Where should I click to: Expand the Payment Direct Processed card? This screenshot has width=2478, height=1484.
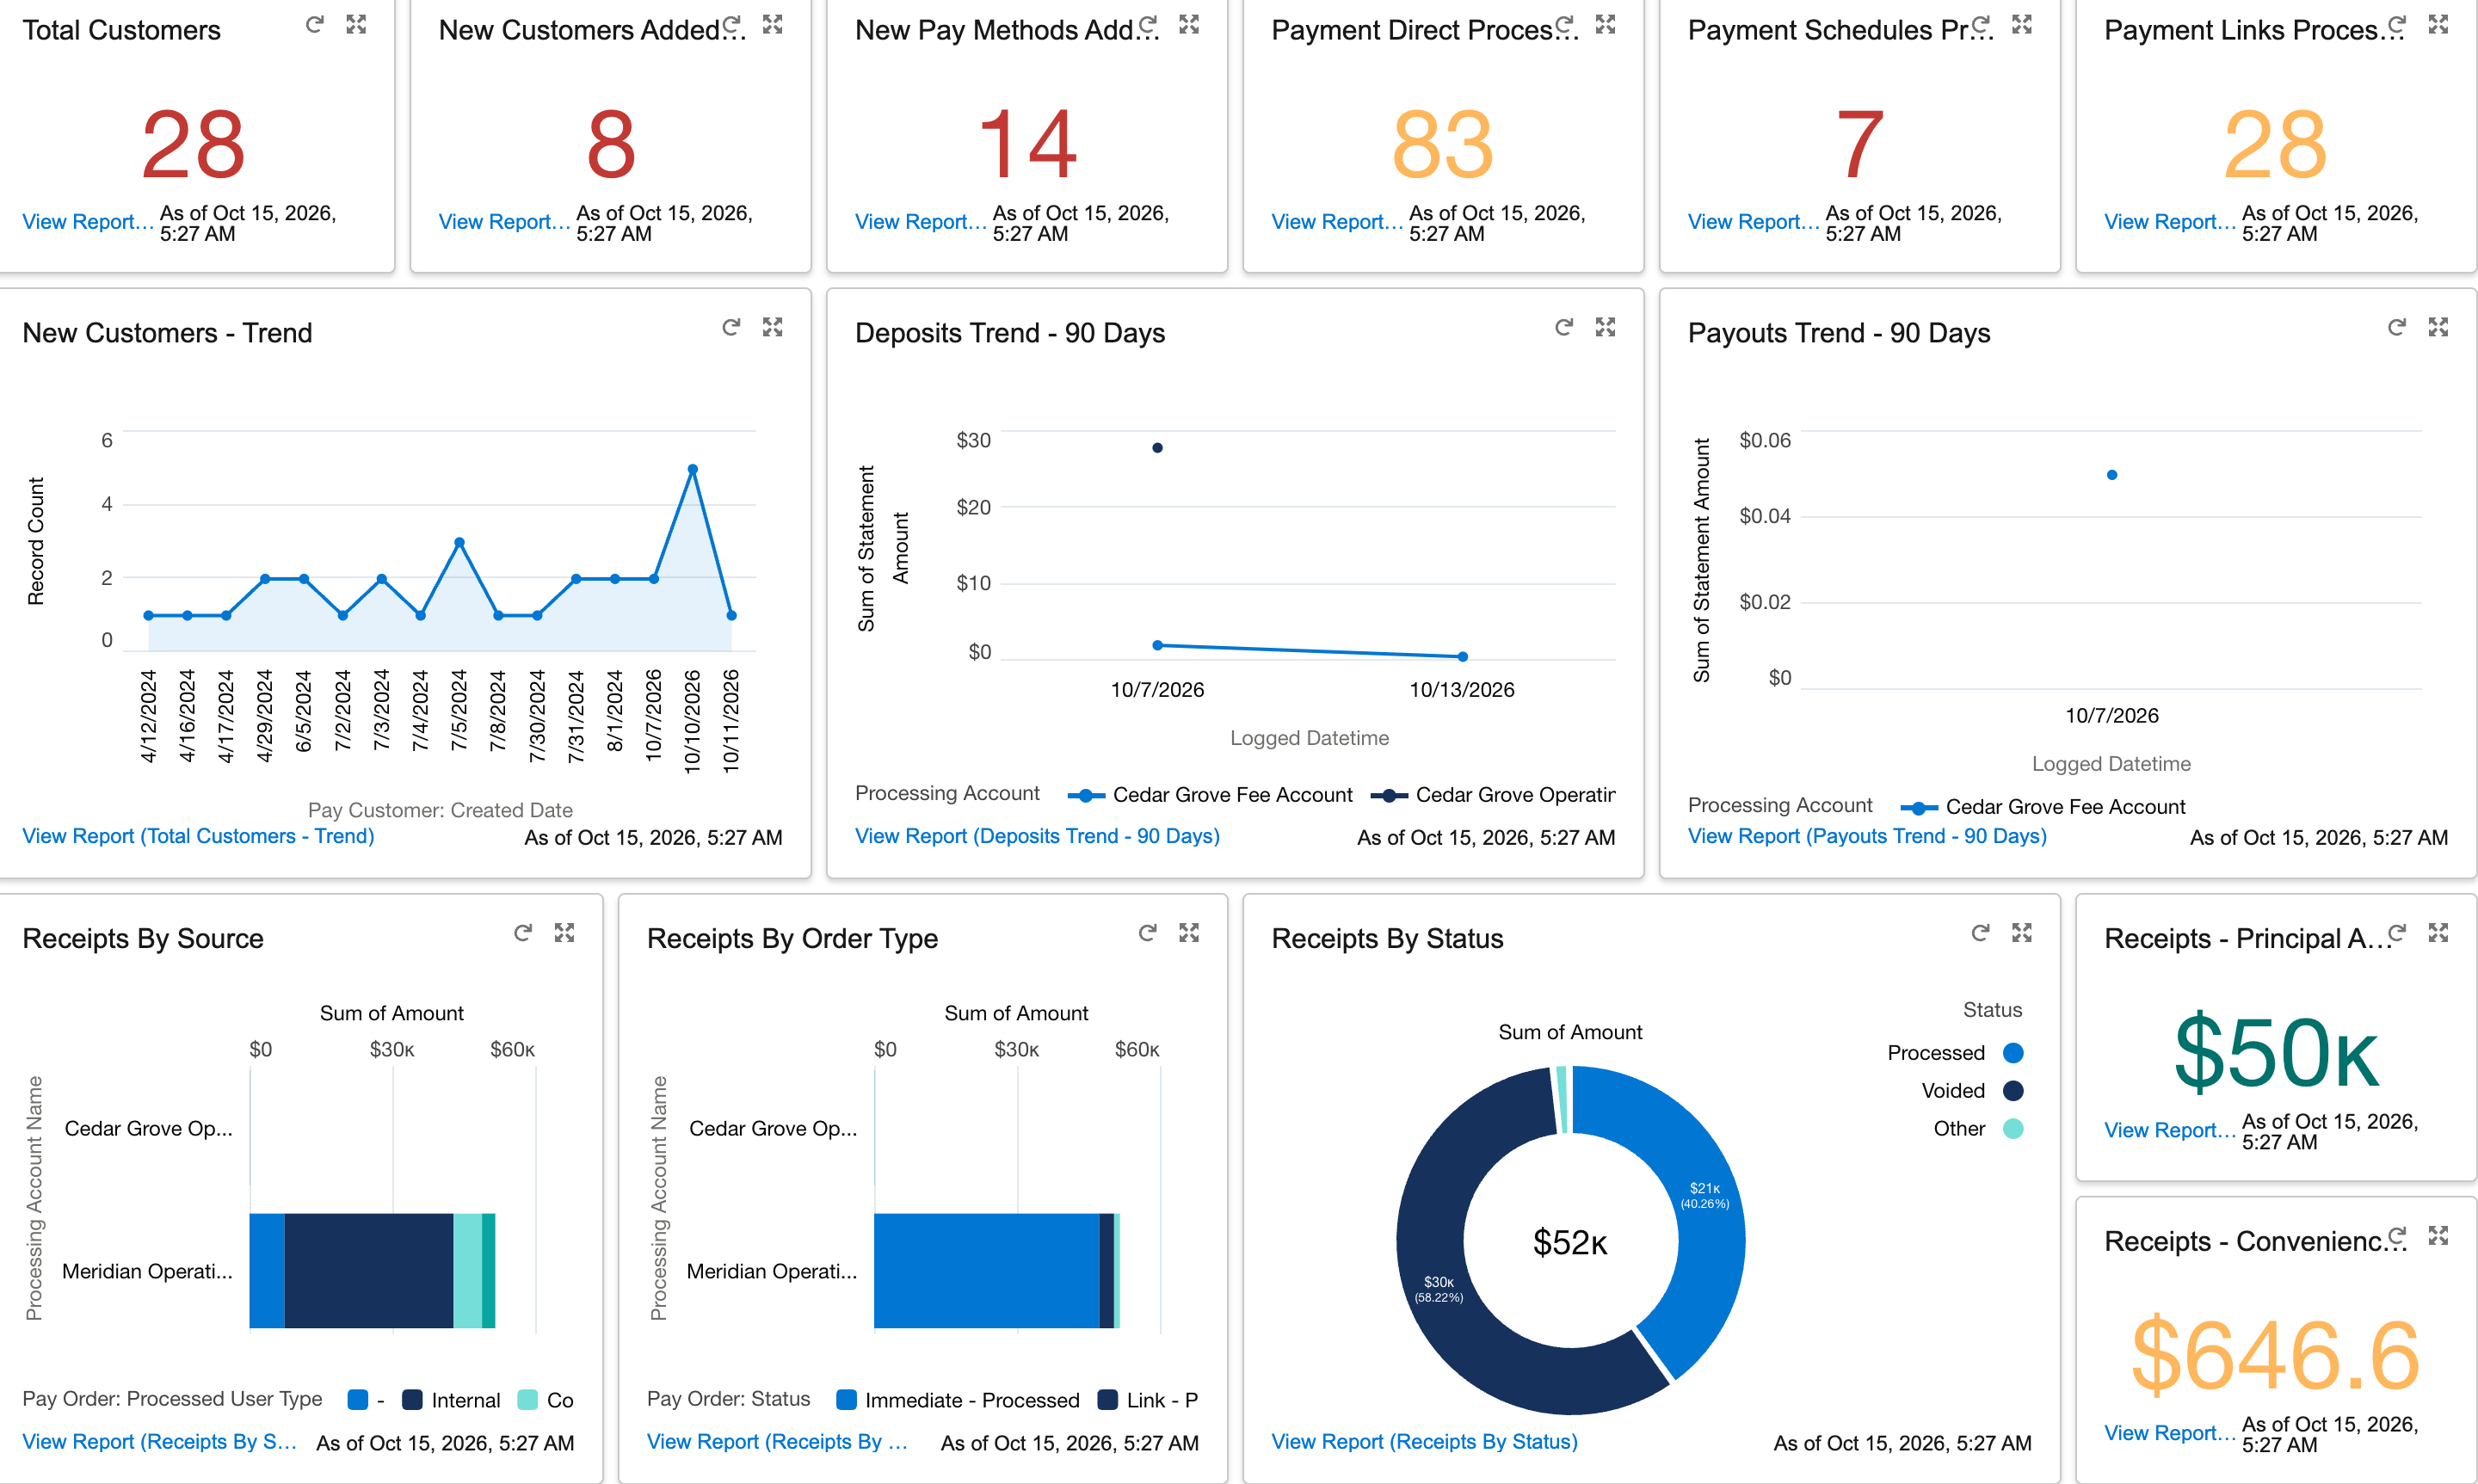click(1606, 24)
